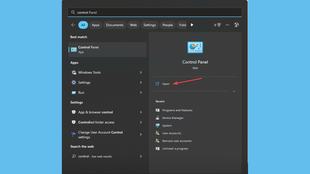Click the Uninstall a program icon
This screenshot has height=174, width=310.
(158, 148)
